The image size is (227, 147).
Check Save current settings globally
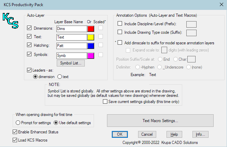tap(105, 102)
